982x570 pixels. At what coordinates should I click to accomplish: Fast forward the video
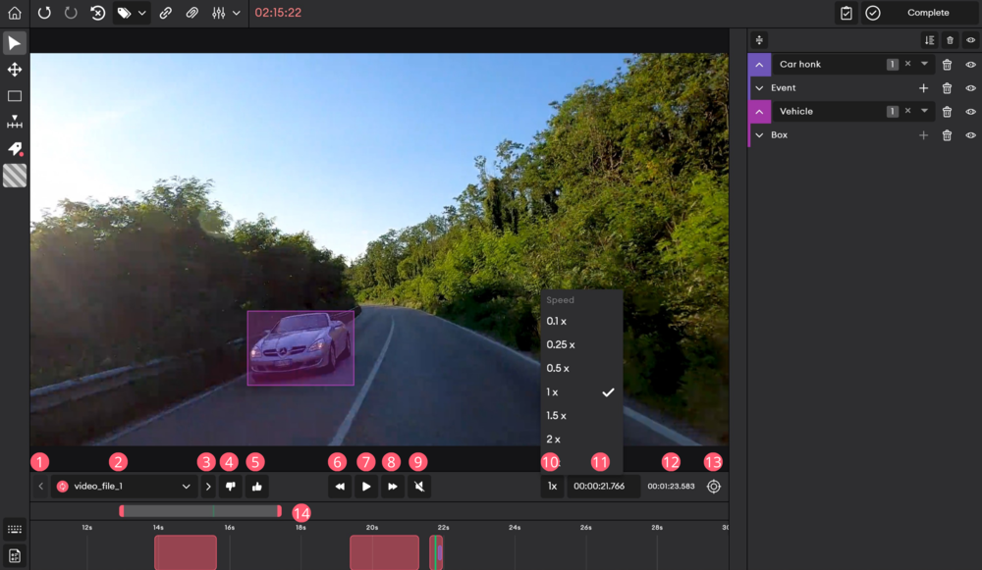(393, 487)
